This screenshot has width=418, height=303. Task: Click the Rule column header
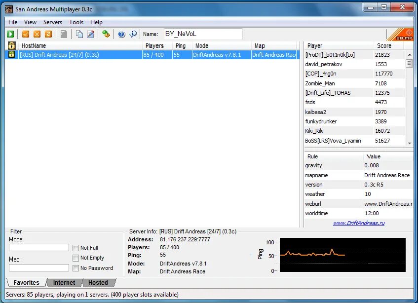(x=334, y=156)
